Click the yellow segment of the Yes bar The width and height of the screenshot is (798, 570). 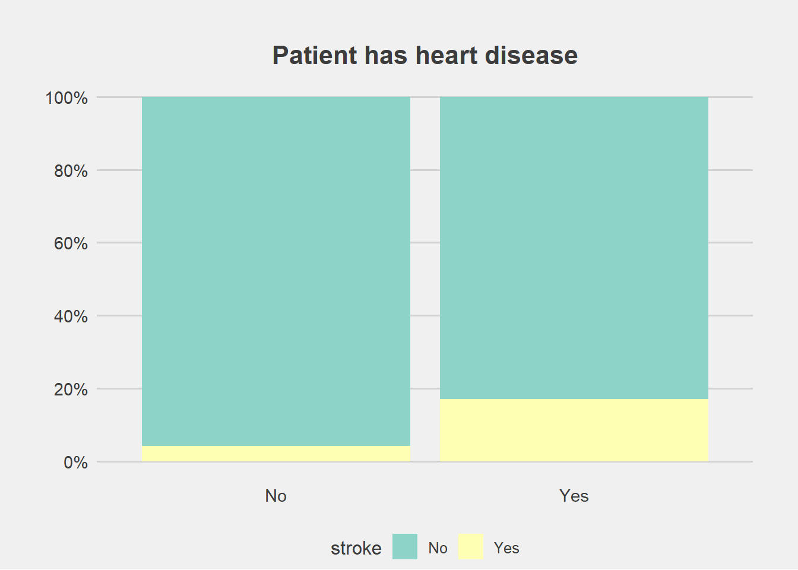click(x=574, y=430)
